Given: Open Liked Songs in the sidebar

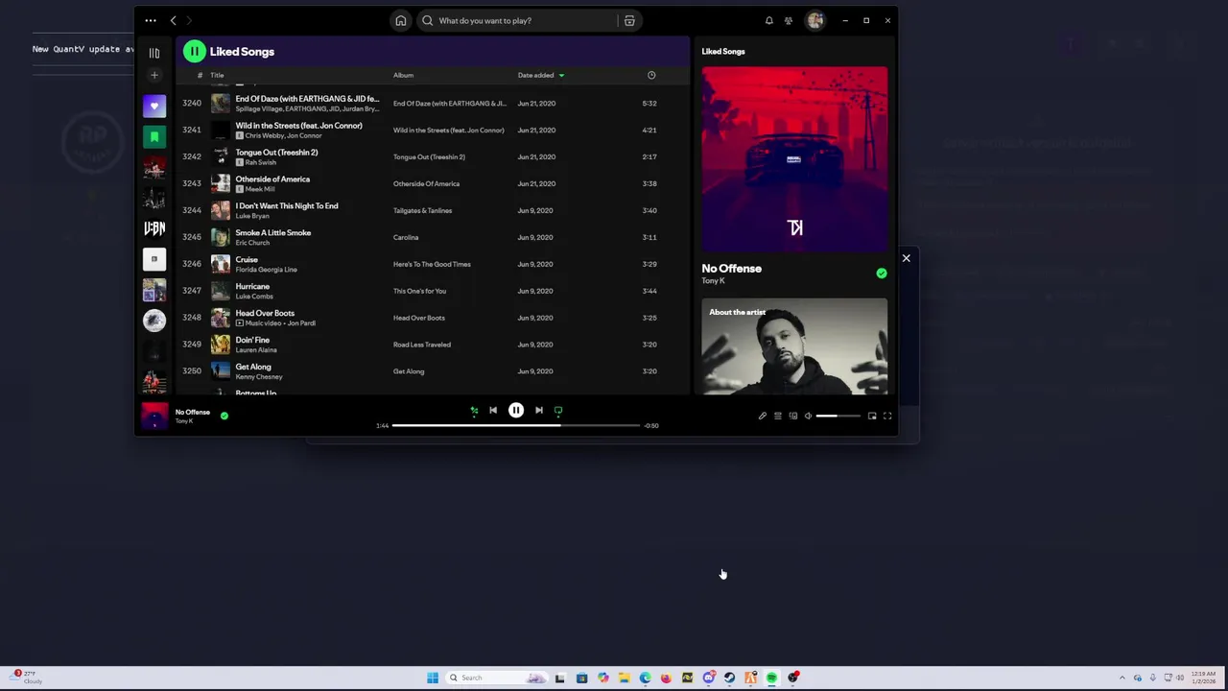Looking at the screenshot, I should pos(154,106).
